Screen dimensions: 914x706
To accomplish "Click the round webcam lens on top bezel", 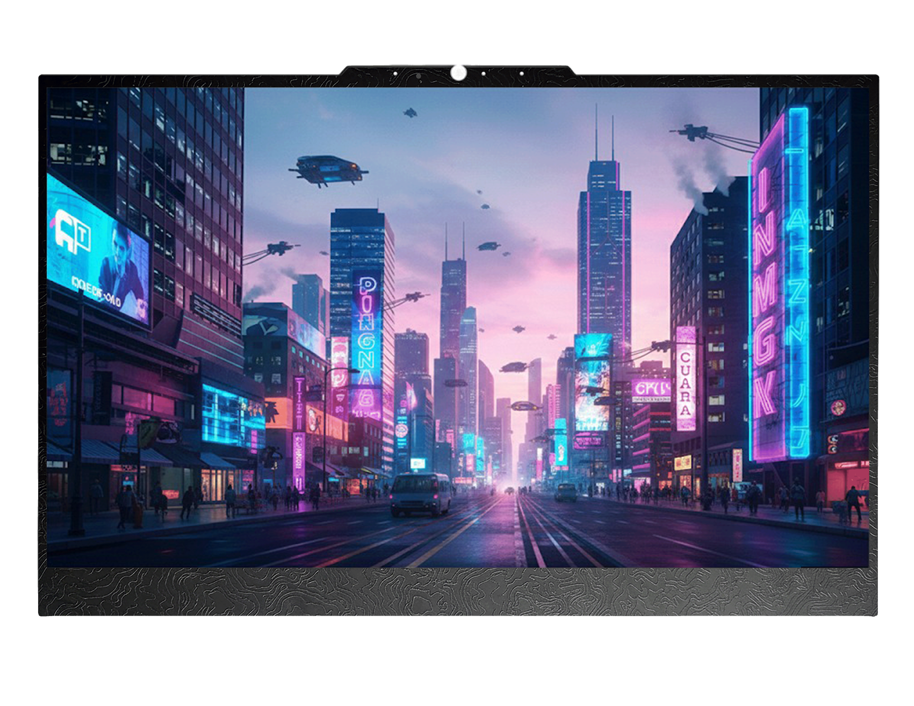I will (458, 72).
